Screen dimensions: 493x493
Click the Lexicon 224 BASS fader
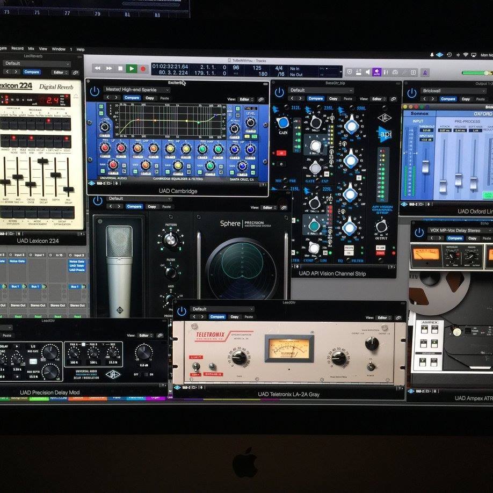click(x=5, y=182)
